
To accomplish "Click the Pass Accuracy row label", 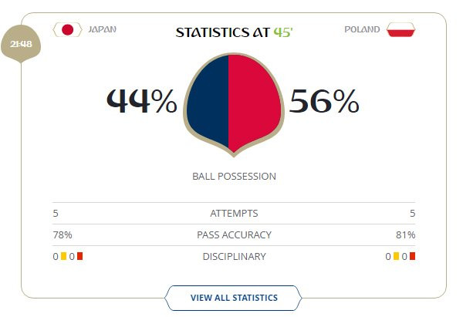I will (x=234, y=235).
